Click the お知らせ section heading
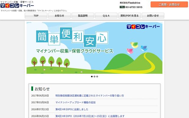189x118 pixels. coord(42,89)
